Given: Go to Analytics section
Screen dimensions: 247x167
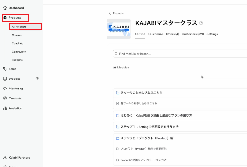Looking at the screenshot, I should click(x=15, y=108).
